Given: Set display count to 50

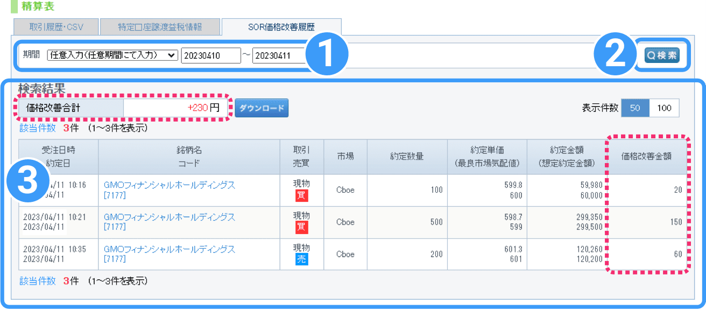Looking at the screenshot, I should (x=635, y=108).
